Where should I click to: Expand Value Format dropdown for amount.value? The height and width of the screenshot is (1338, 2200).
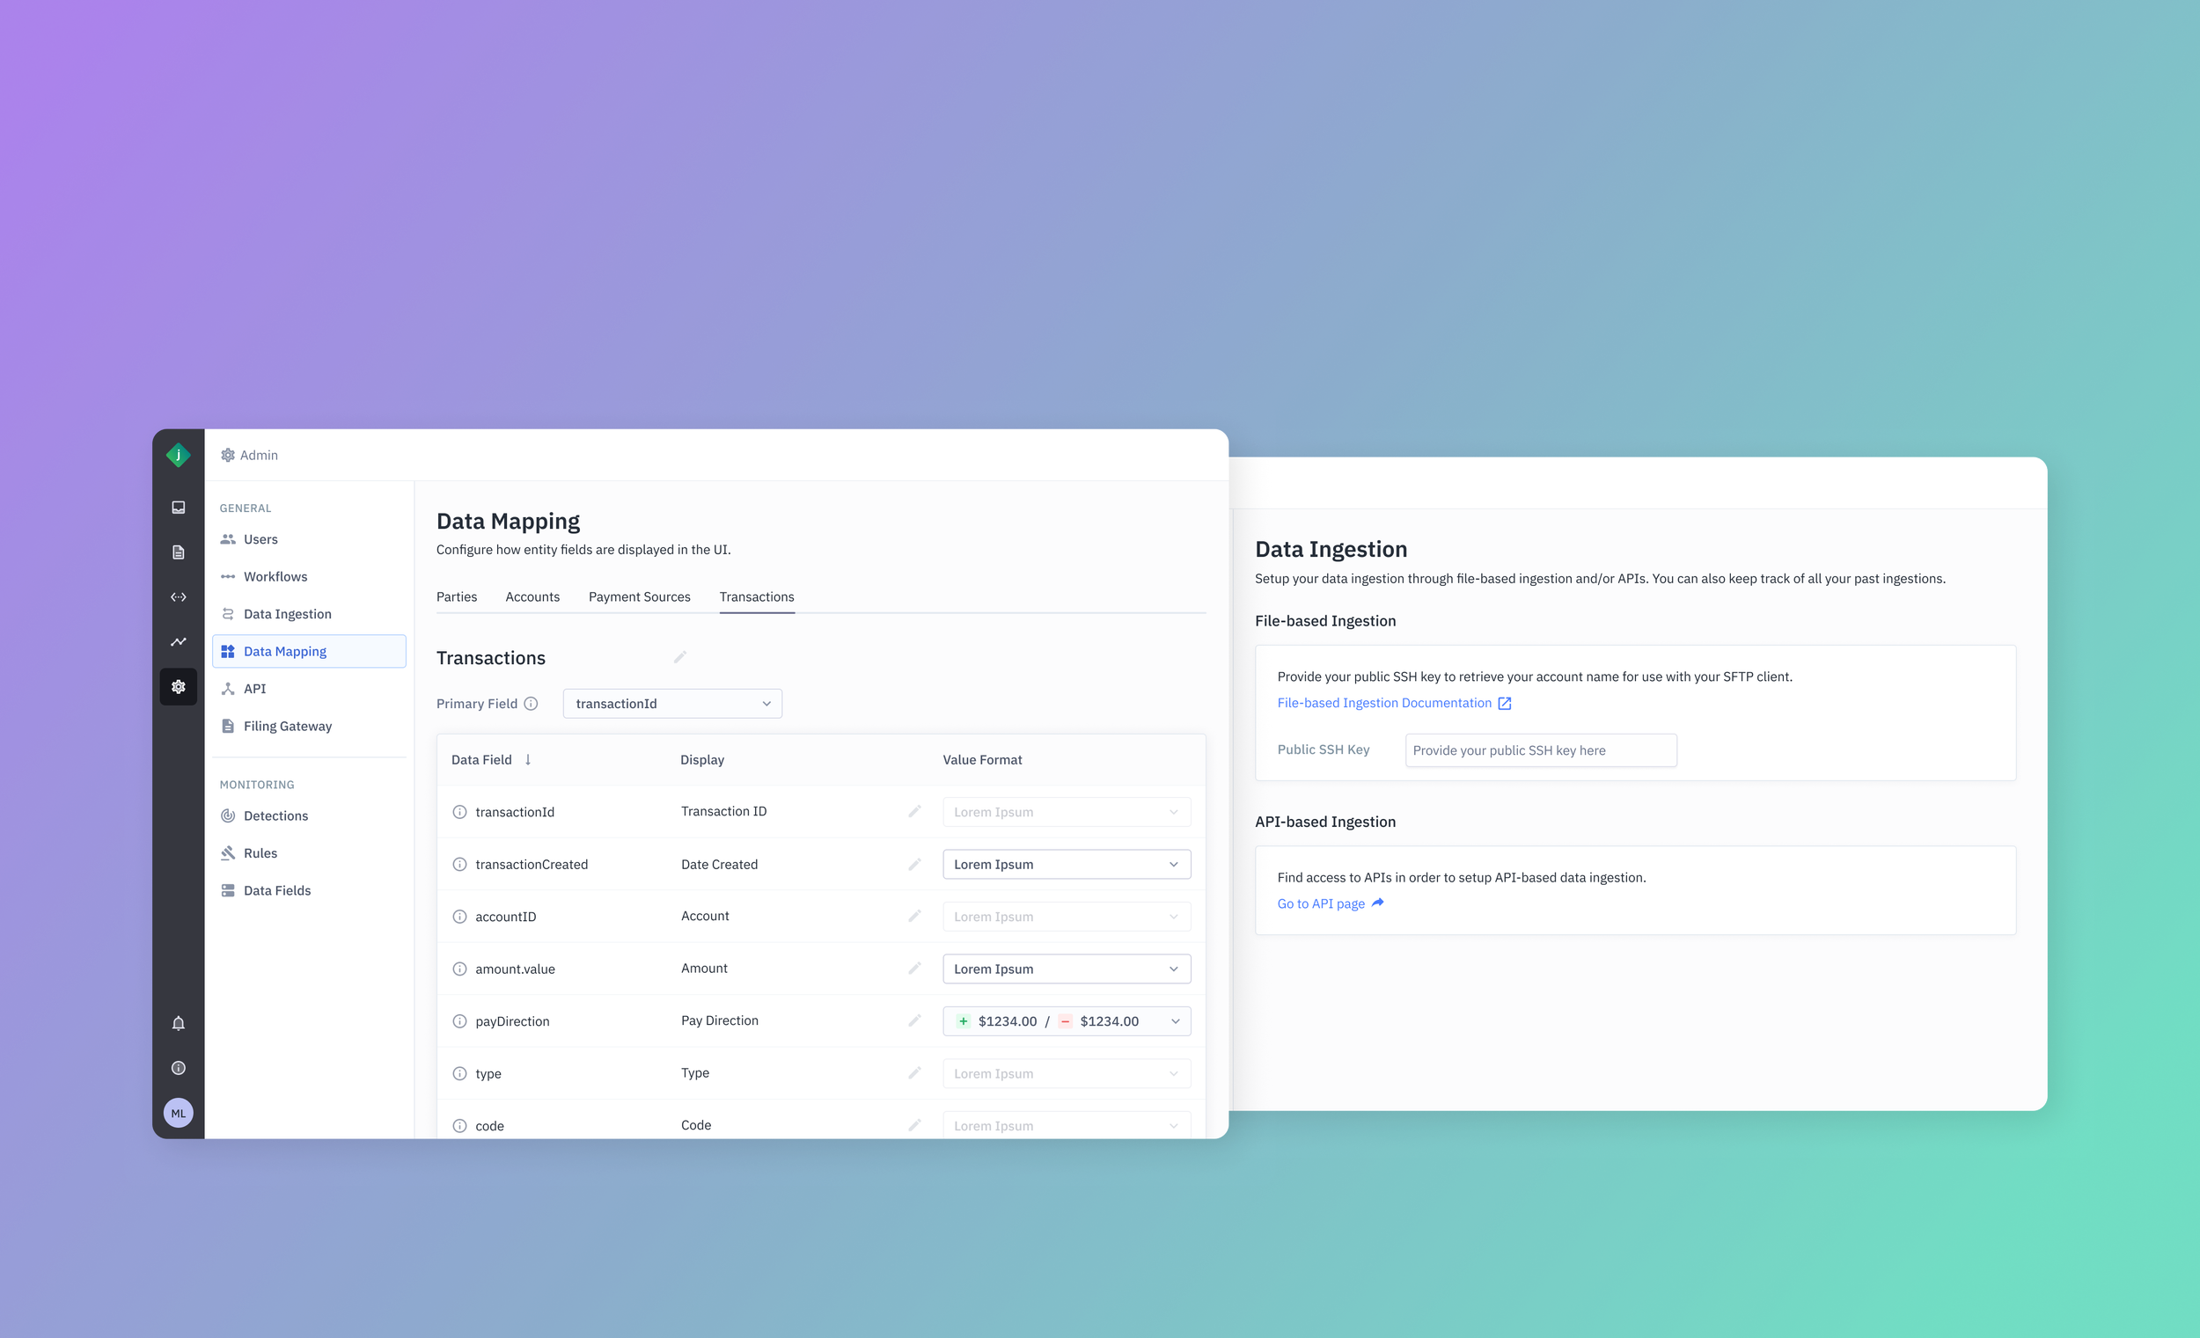[1066, 969]
